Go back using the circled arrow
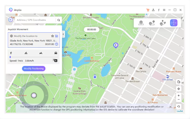 coord(11,20)
